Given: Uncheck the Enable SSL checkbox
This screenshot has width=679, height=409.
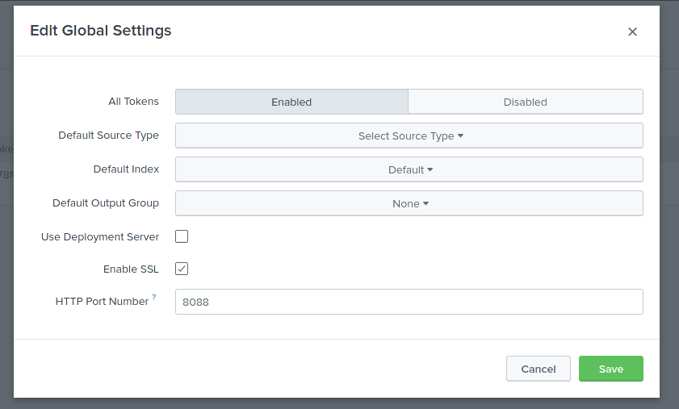Looking at the screenshot, I should [x=182, y=269].
